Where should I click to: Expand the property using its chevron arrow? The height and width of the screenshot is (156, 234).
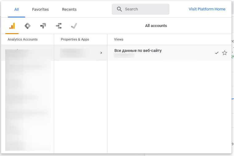click(x=101, y=53)
